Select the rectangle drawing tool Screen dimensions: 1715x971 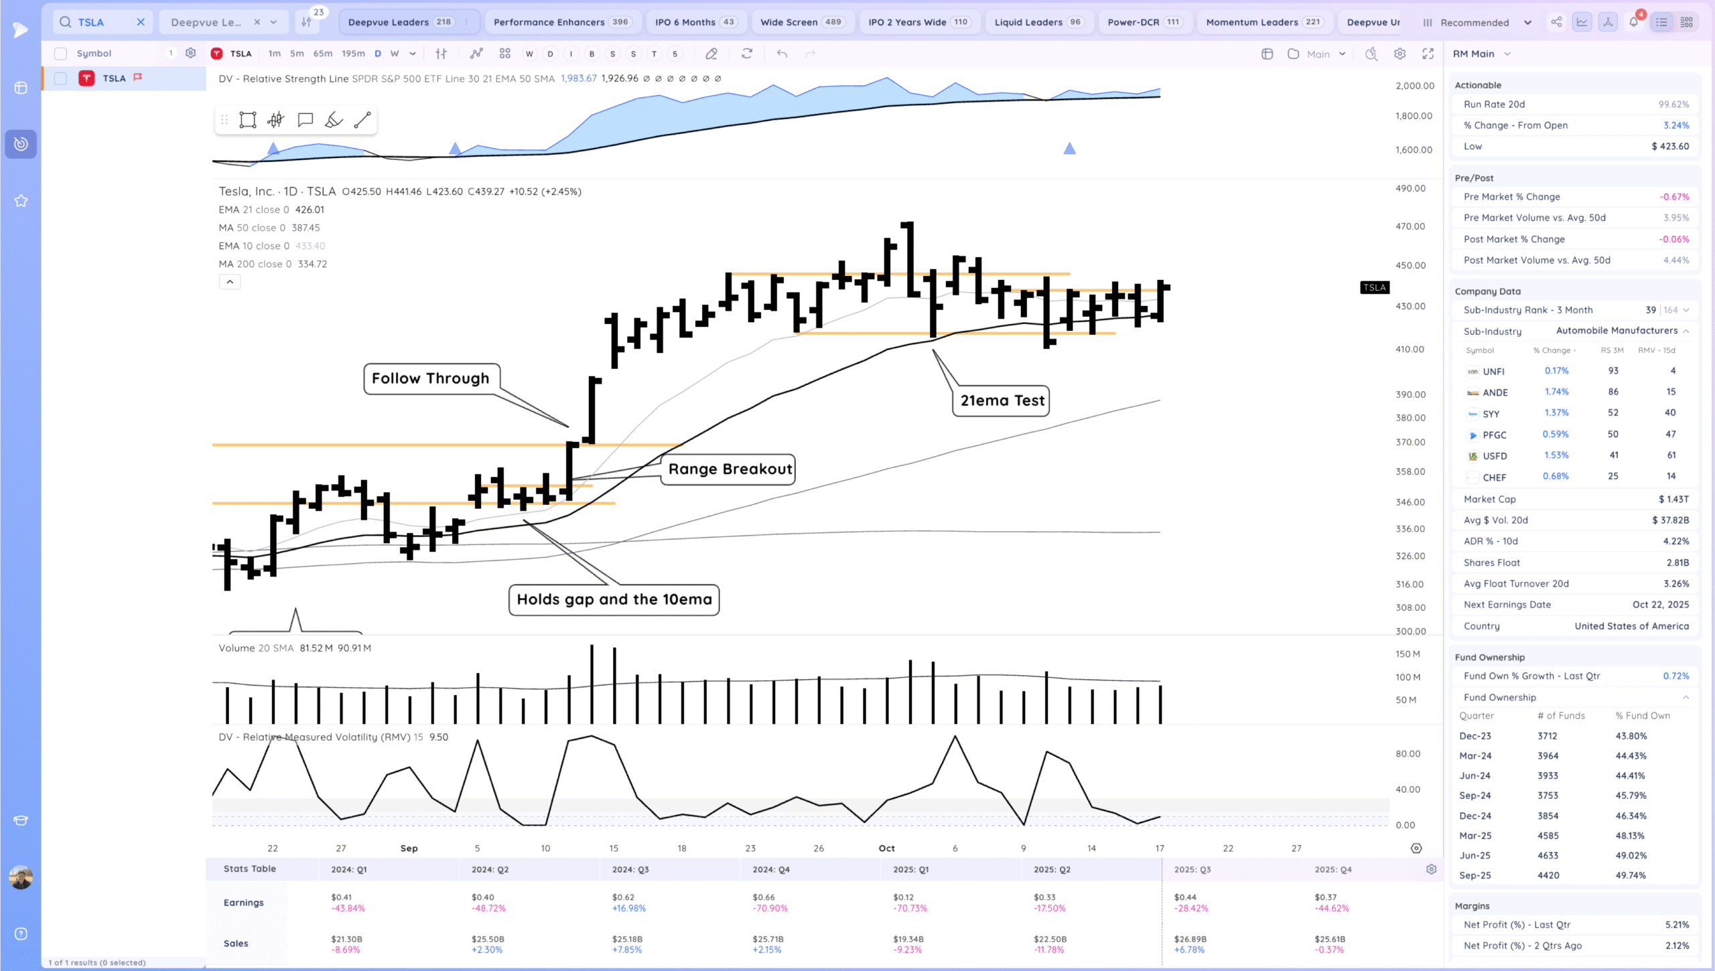pyautogui.click(x=248, y=120)
